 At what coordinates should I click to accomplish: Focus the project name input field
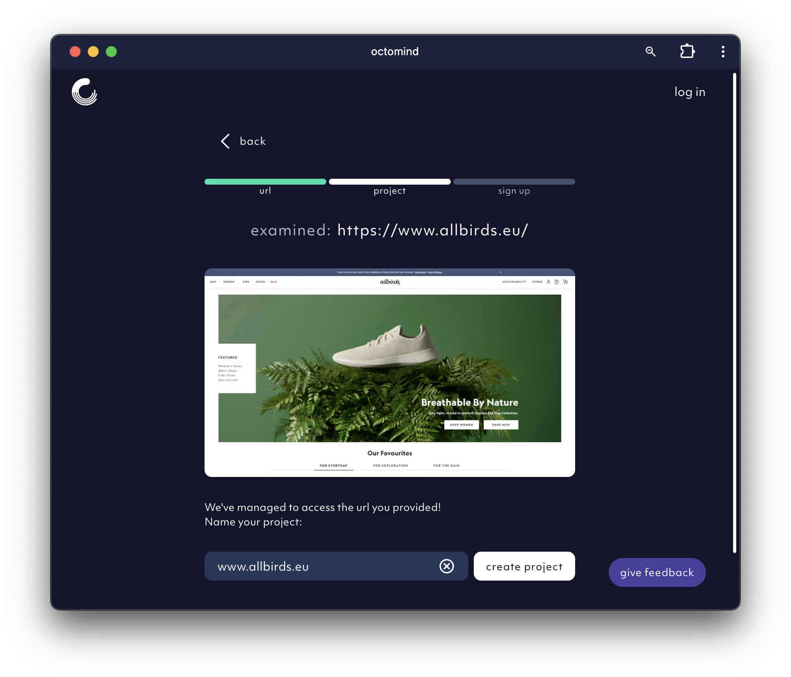click(336, 566)
